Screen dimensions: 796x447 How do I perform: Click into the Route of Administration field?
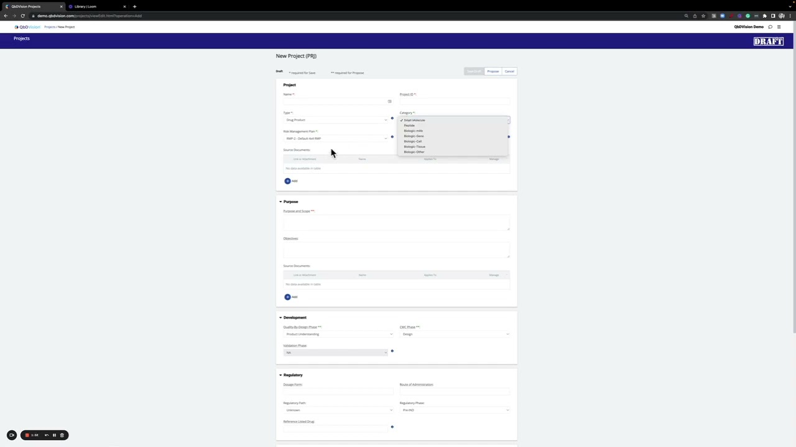pyautogui.click(x=455, y=391)
